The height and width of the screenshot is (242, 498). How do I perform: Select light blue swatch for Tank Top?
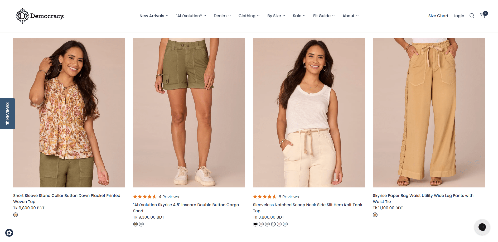(x=285, y=224)
